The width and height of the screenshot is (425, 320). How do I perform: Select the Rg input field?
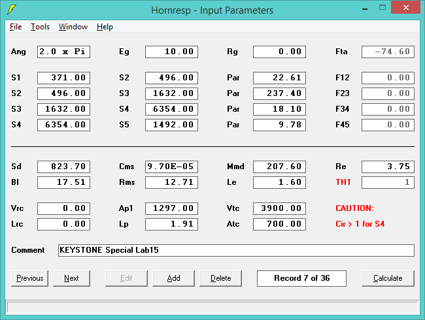[x=279, y=52]
